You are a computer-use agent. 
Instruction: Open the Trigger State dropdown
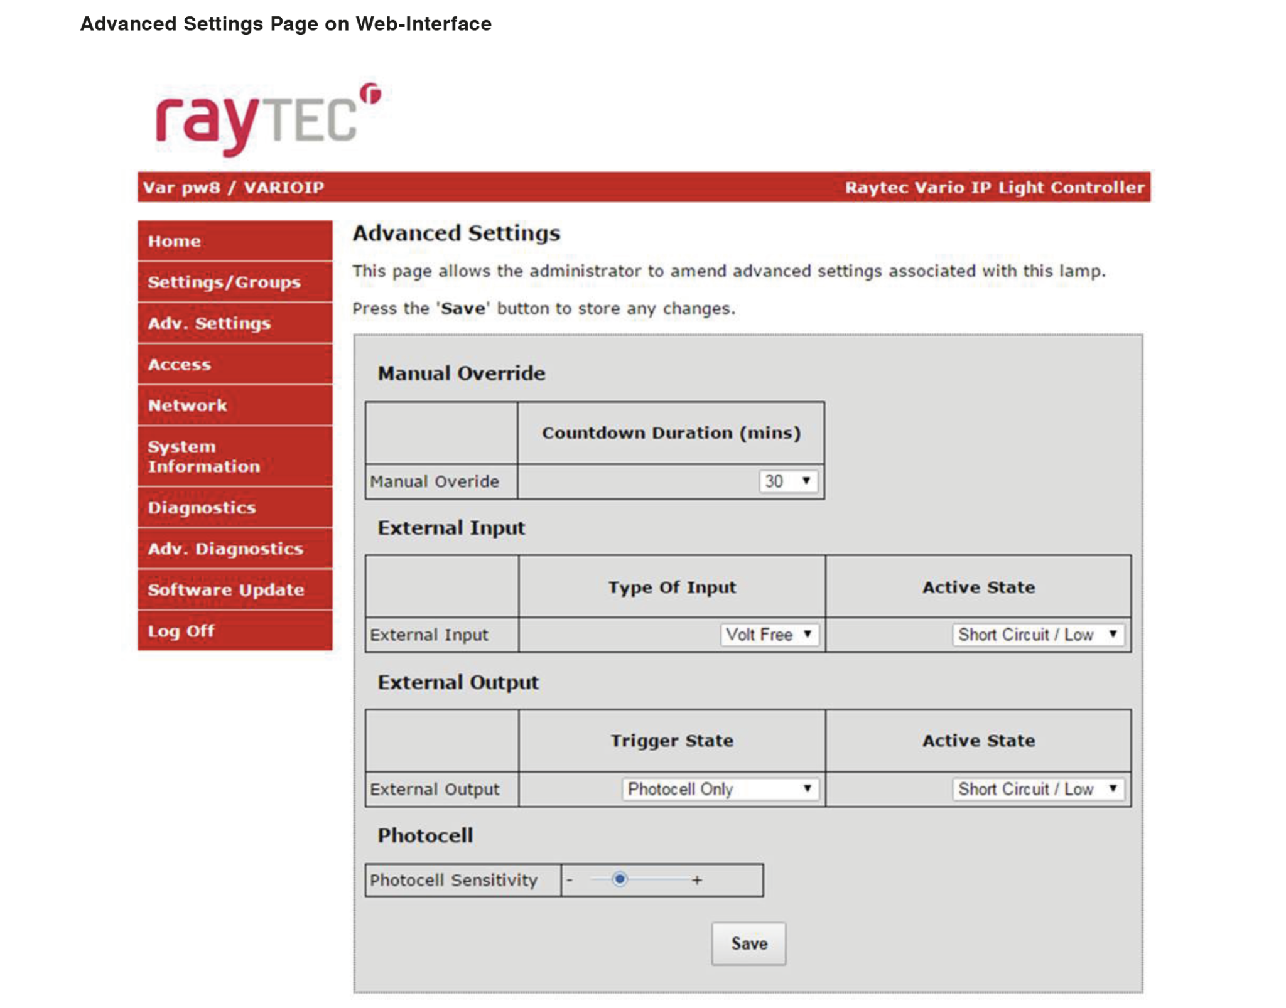720,789
